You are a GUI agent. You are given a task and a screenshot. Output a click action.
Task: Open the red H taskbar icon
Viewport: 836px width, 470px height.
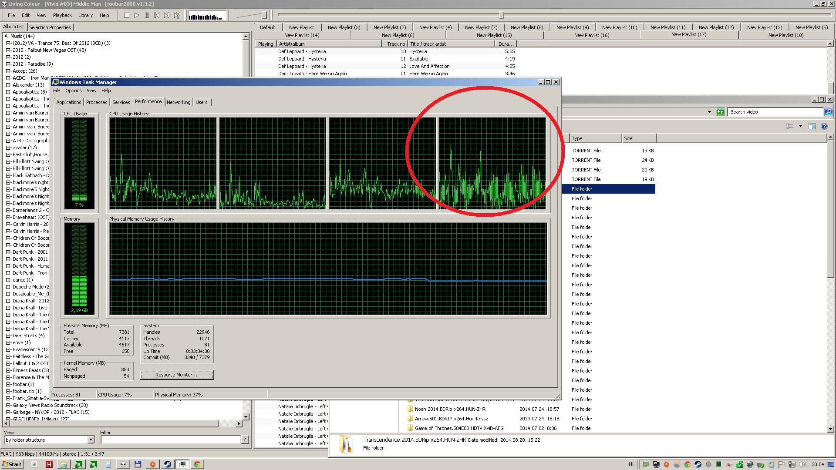[49, 464]
